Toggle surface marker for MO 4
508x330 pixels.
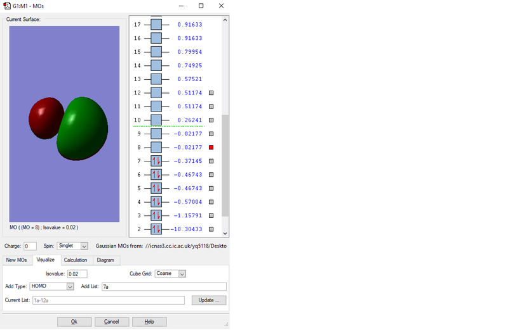tap(211, 201)
